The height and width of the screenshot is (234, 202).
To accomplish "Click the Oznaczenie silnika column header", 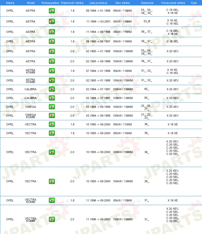I will coord(173,3).
